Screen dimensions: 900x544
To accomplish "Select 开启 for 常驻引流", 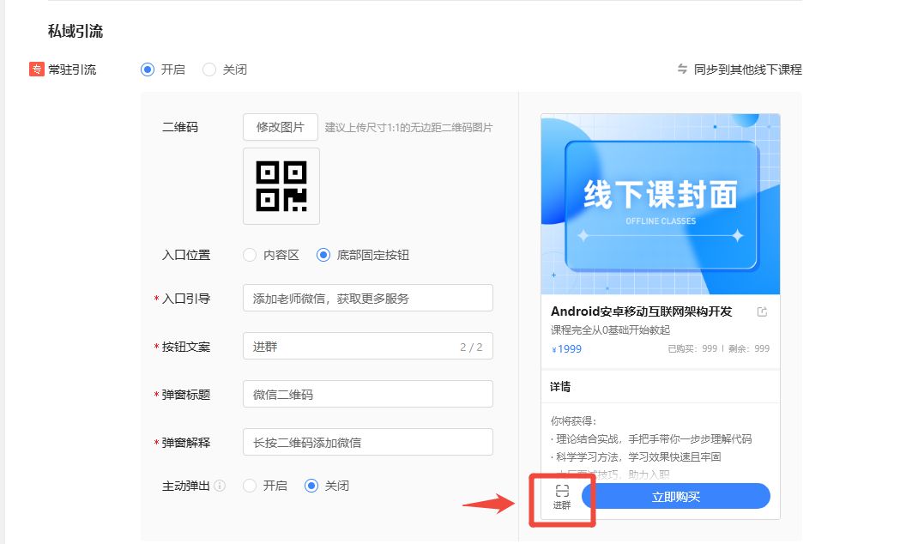I will click(x=148, y=70).
